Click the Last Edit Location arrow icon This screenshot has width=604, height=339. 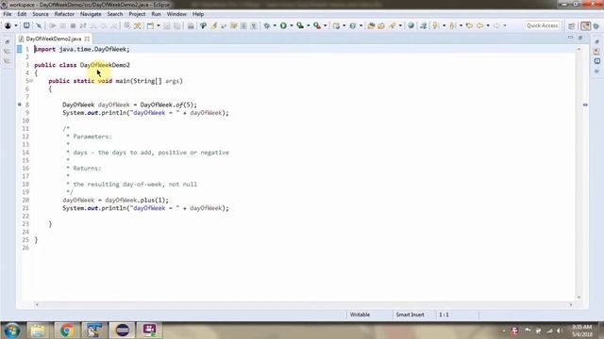coord(469,25)
